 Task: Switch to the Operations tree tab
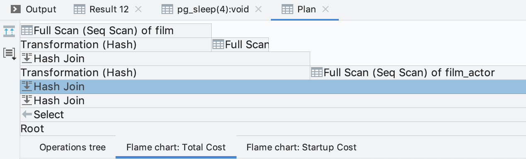pyautogui.click(x=72, y=147)
